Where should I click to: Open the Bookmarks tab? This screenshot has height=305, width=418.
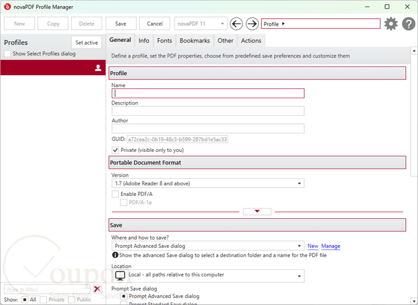(195, 41)
